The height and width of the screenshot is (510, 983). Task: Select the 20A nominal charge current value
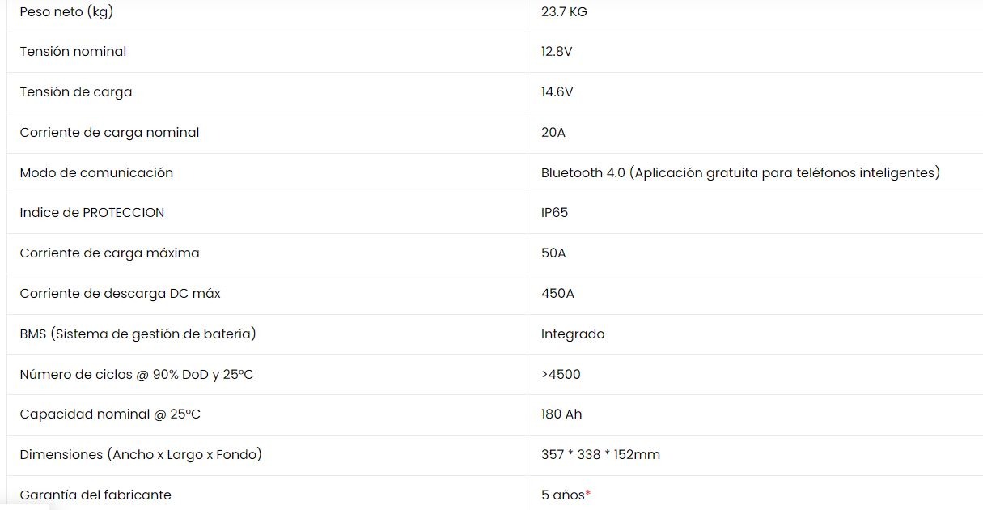point(553,133)
